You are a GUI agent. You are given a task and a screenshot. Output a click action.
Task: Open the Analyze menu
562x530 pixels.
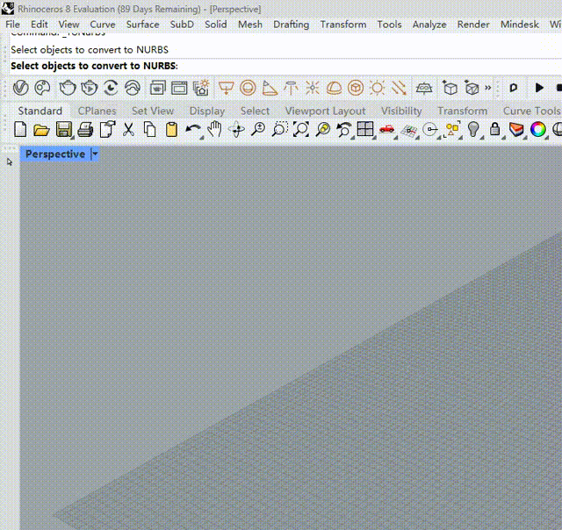(x=429, y=25)
